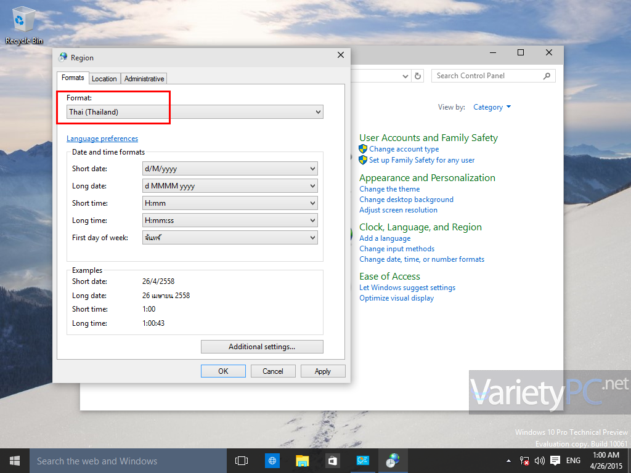Screen dimensions: 631x473
Task: Close the Control Panel window
Action: point(549,53)
